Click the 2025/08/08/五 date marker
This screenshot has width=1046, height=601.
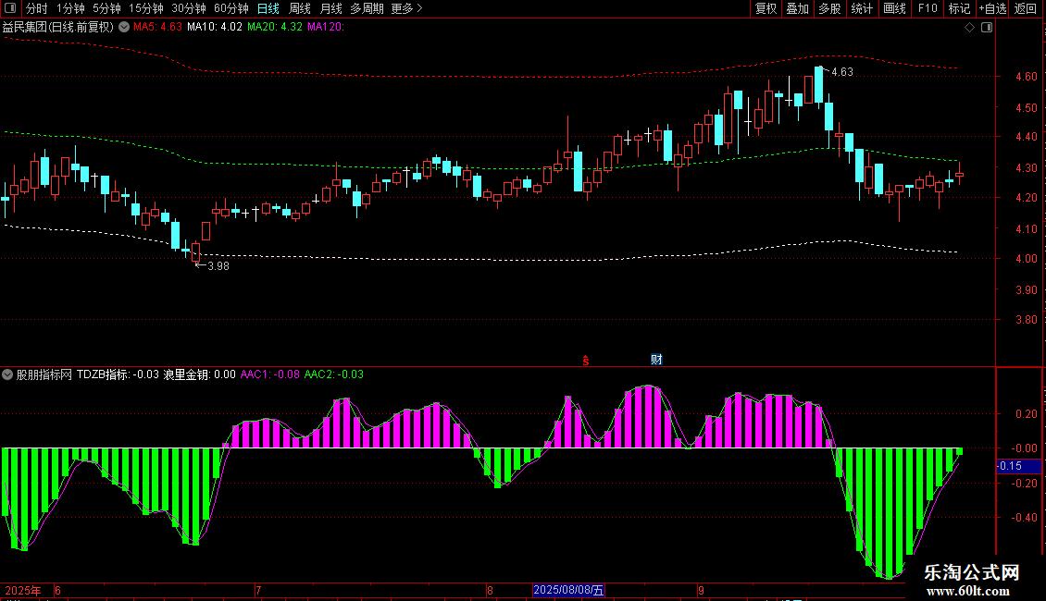(568, 590)
